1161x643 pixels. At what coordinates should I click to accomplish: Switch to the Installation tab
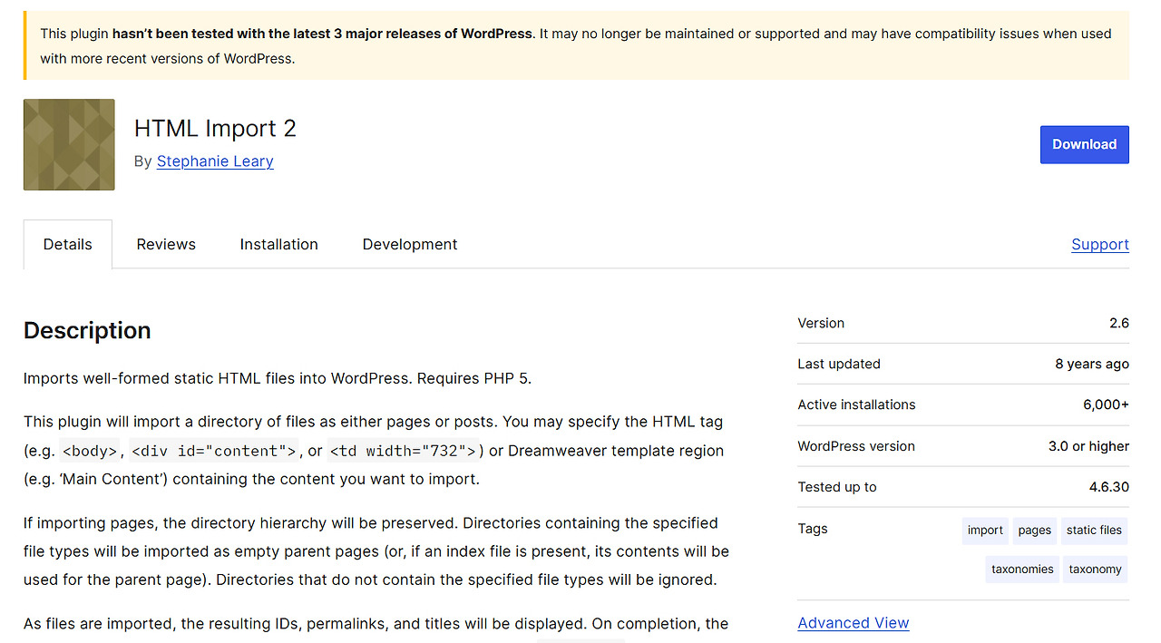click(278, 244)
